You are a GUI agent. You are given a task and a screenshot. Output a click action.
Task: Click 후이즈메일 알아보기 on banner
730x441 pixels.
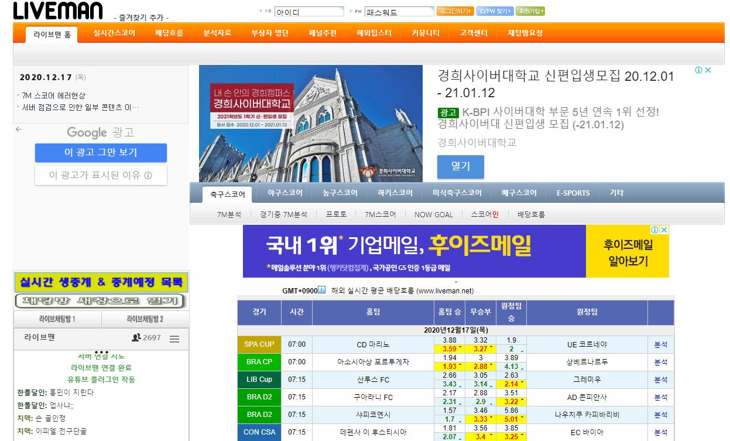(628, 251)
